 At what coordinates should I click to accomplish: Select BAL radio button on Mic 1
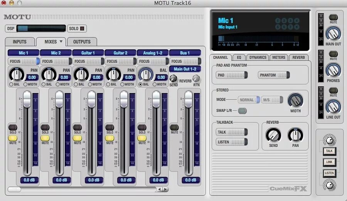click(x=11, y=84)
